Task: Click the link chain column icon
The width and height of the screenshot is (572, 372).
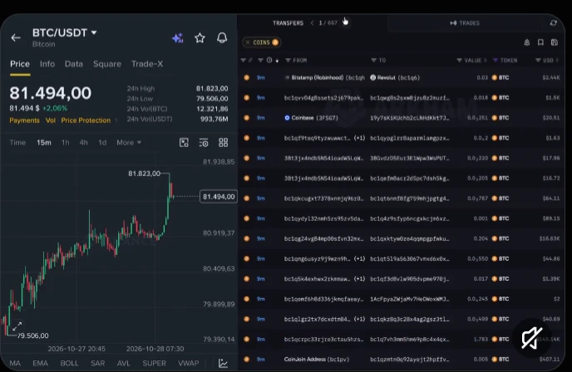Action: point(250,60)
